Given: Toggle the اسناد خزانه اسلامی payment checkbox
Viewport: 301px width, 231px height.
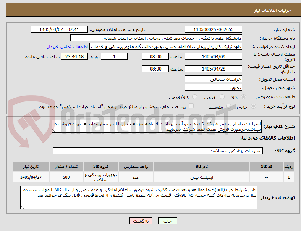Looking at the screenshot, I should (191, 106).
